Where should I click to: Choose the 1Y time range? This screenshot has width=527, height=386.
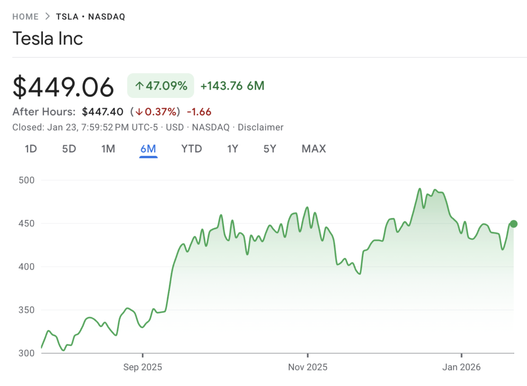tap(232, 149)
